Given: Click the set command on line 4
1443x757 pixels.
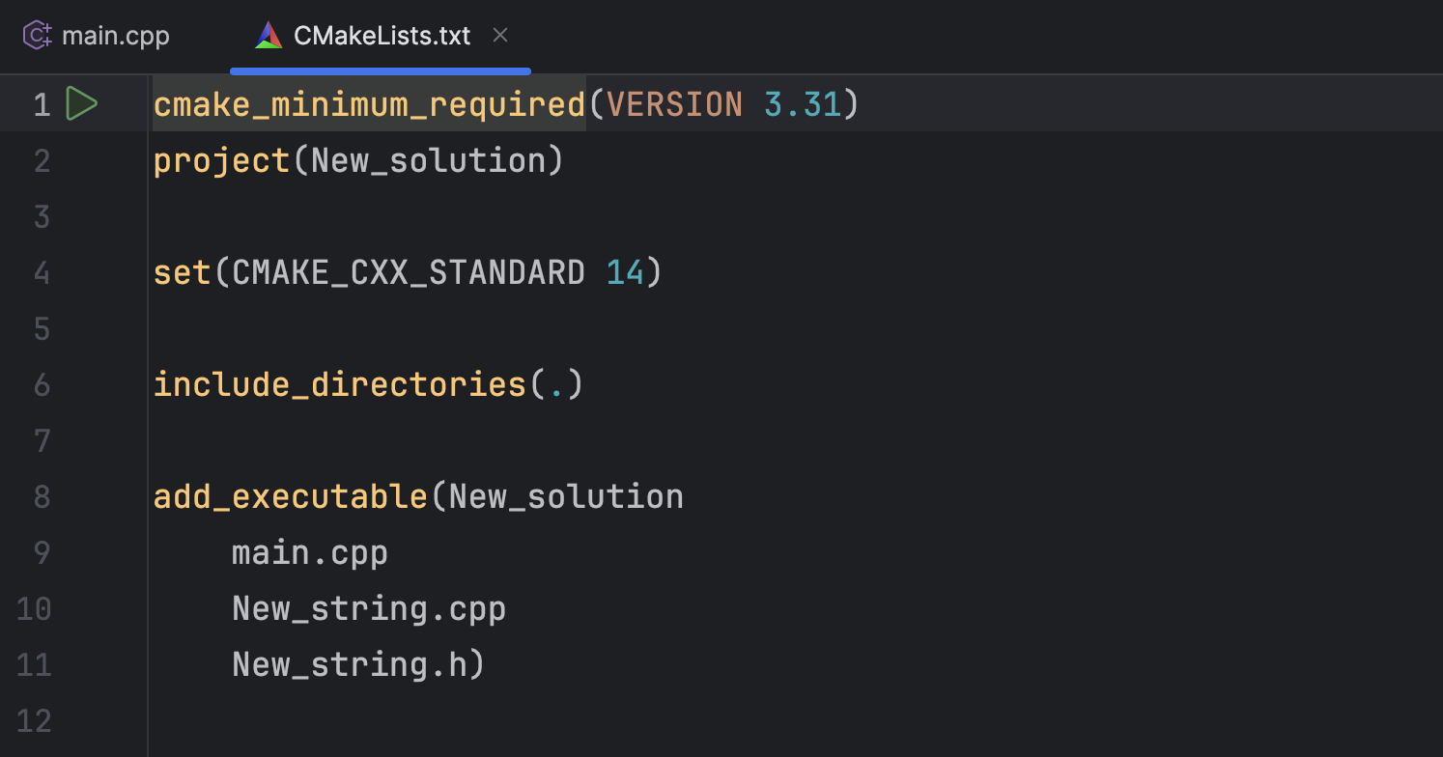Looking at the screenshot, I should (182, 272).
